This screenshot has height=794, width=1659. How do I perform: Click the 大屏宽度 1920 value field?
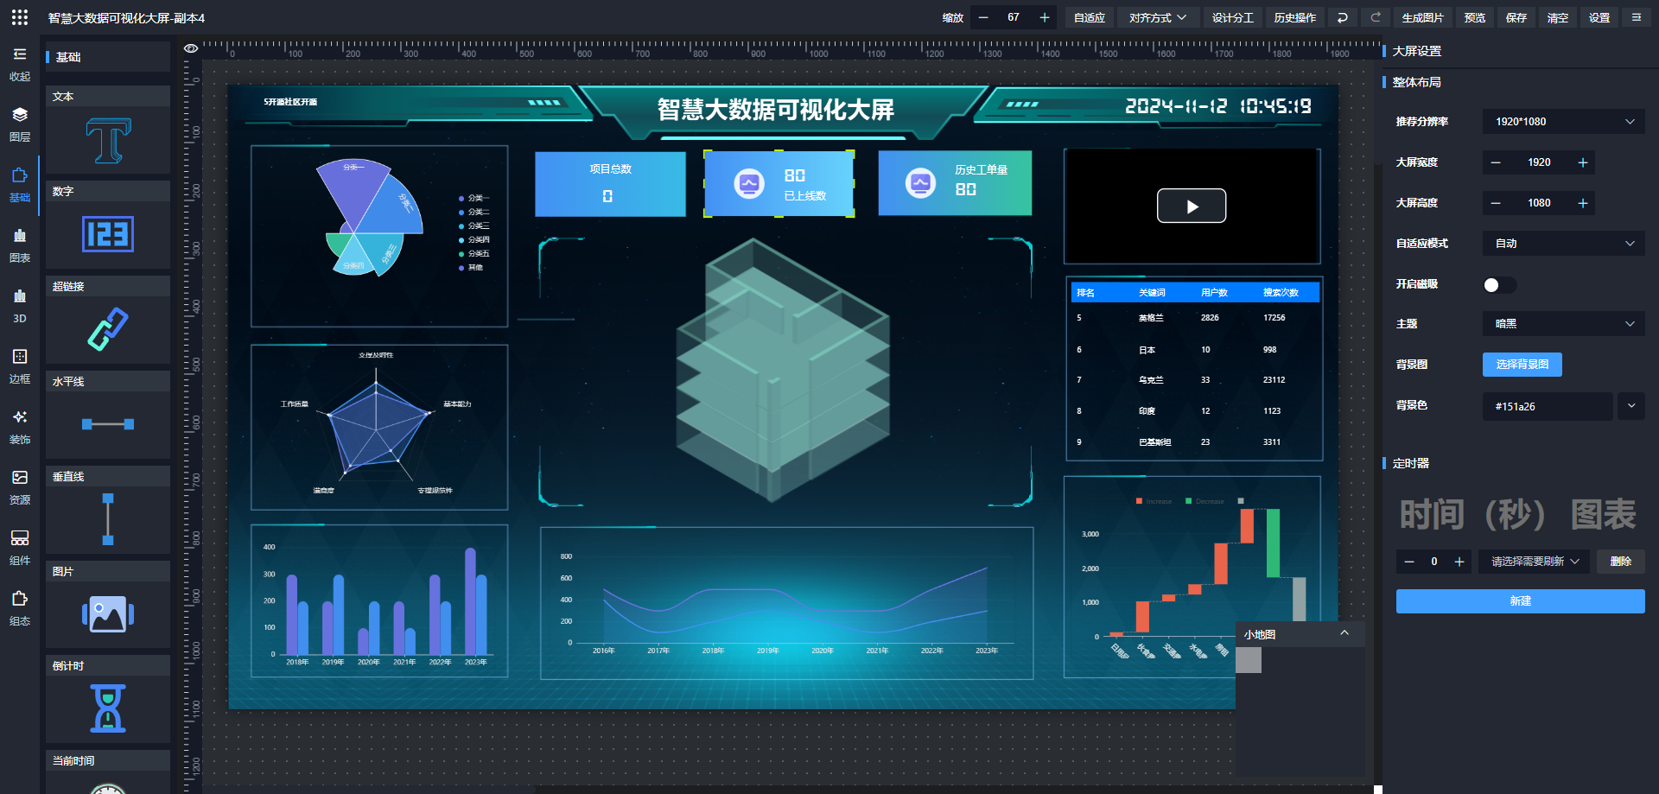1539,162
